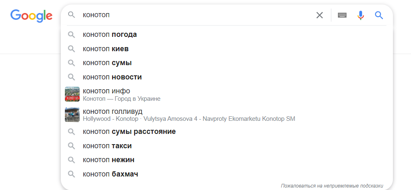Select конотоп инфо suggestion text

[106, 91]
